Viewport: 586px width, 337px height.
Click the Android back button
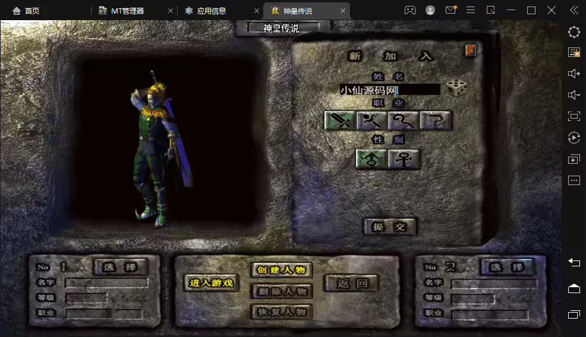(574, 263)
